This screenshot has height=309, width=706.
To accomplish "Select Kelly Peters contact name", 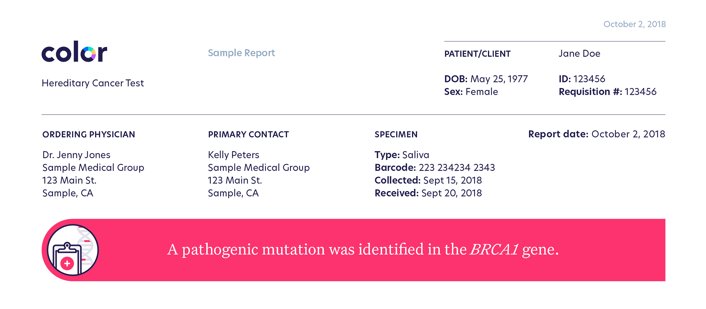I will tap(233, 155).
